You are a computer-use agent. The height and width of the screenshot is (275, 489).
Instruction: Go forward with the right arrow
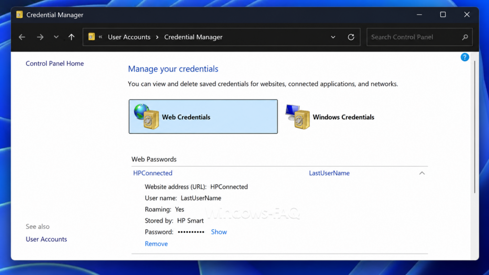(x=40, y=37)
